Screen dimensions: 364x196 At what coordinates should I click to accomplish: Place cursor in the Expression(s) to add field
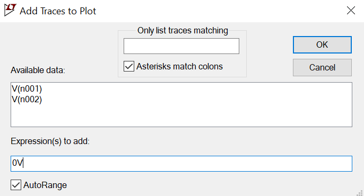pyautogui.click(x=181, y=164)
